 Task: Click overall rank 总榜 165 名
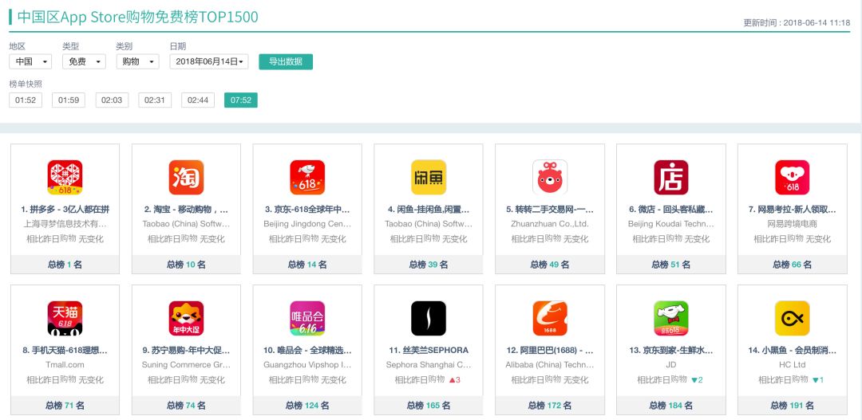429,406
